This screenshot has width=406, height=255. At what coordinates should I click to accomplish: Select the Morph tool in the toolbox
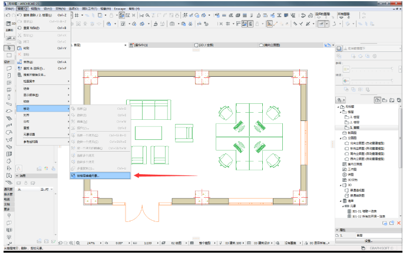(9, 161)
